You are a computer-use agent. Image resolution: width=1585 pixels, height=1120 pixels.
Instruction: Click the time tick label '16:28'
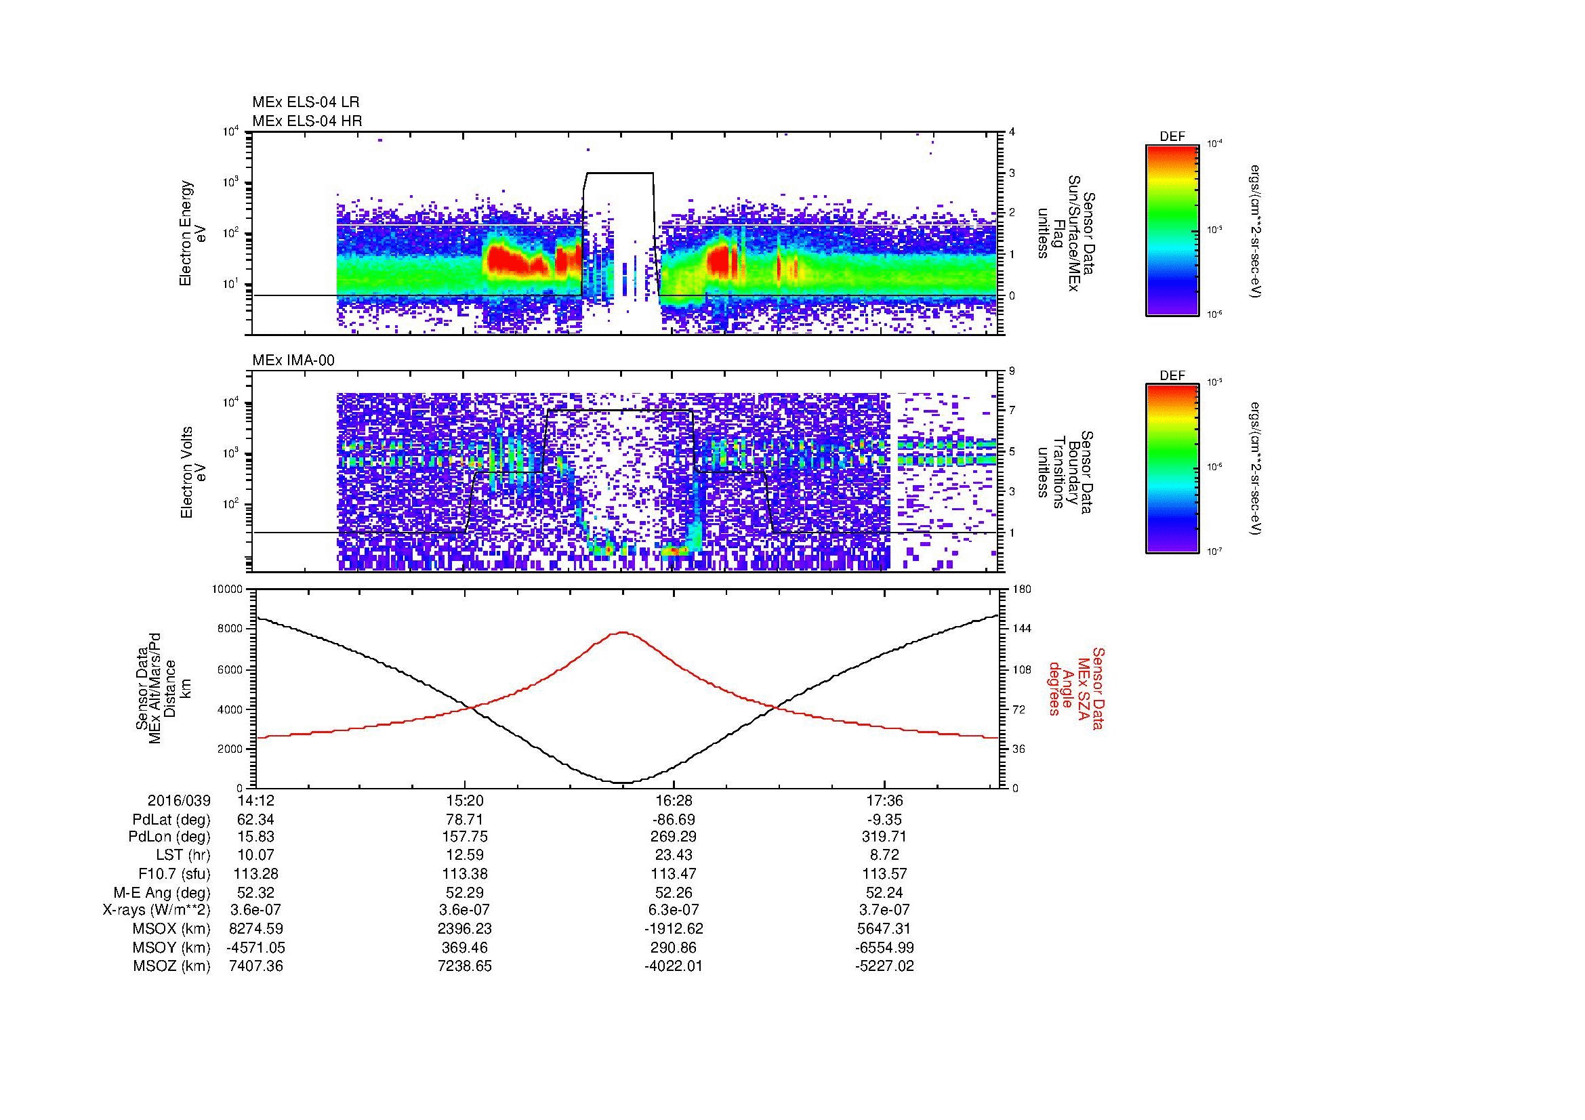pyautogui.click(x=674, y=801)
